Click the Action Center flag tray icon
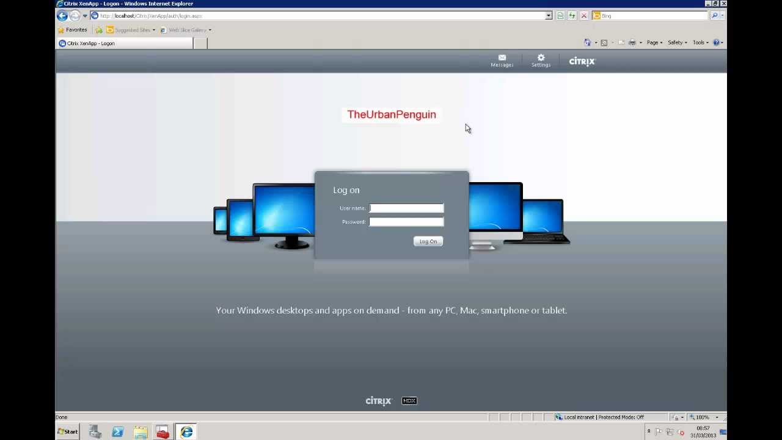782x440 pixels. click(659, 432)
